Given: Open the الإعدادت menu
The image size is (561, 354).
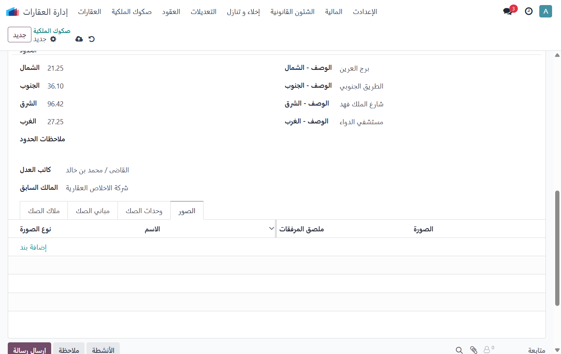Looking at the screenshot, I should pos(365,12).
